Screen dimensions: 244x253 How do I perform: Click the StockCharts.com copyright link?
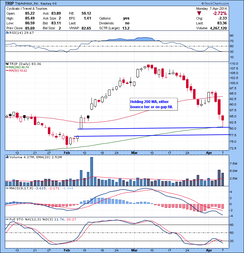215,3
